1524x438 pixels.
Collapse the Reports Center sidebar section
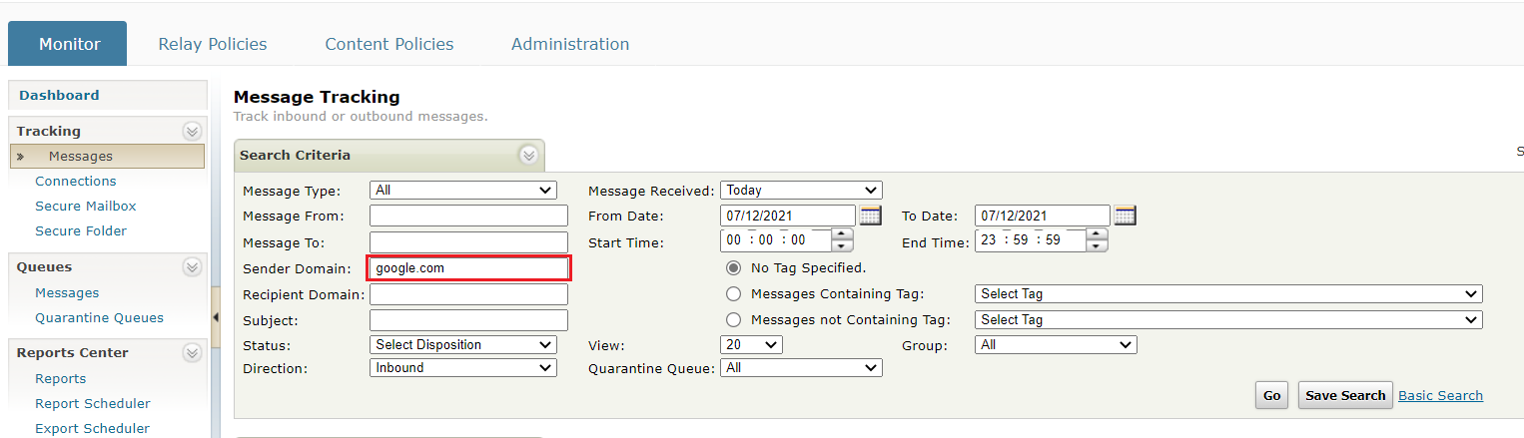[x=192, y=353]
